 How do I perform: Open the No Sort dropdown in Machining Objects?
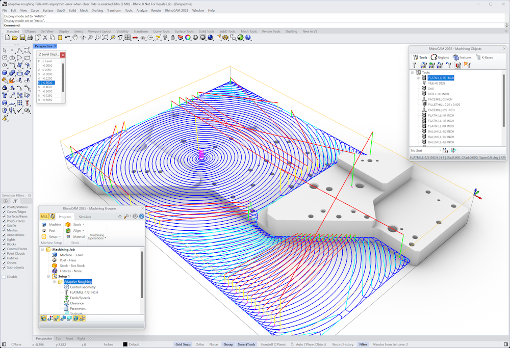440,150
